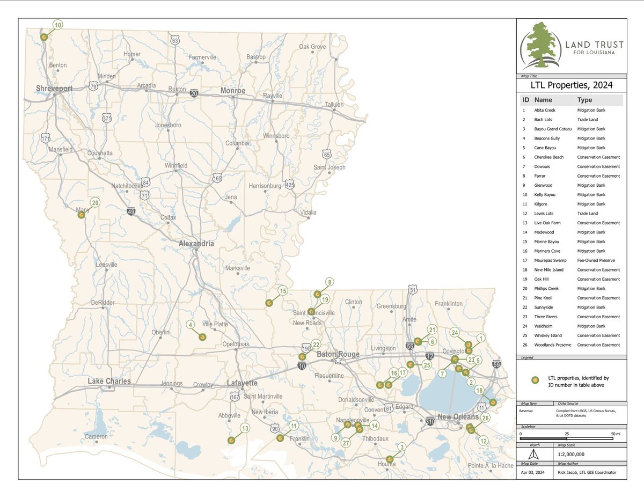Click the 'Nine Mile Island' table row
This screenshot has width=644, height=498.
point(572,270)
